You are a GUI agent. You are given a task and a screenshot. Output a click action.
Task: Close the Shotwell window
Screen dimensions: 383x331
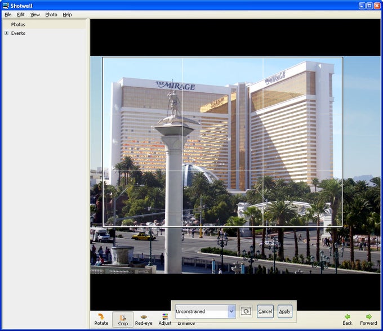pos(377,6)
